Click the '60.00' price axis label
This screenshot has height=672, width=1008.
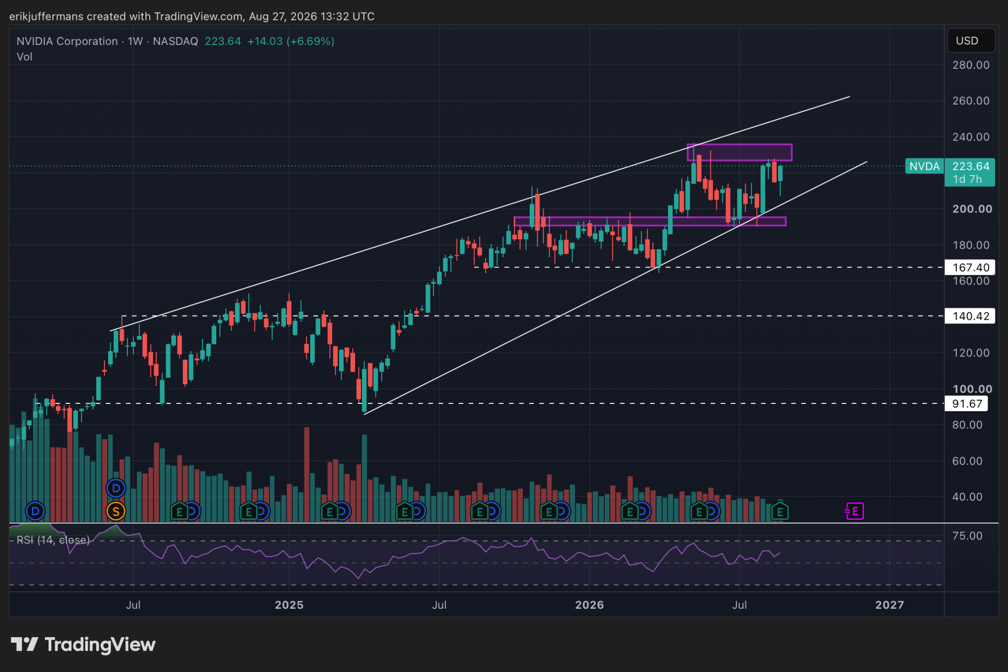point(967,461)
